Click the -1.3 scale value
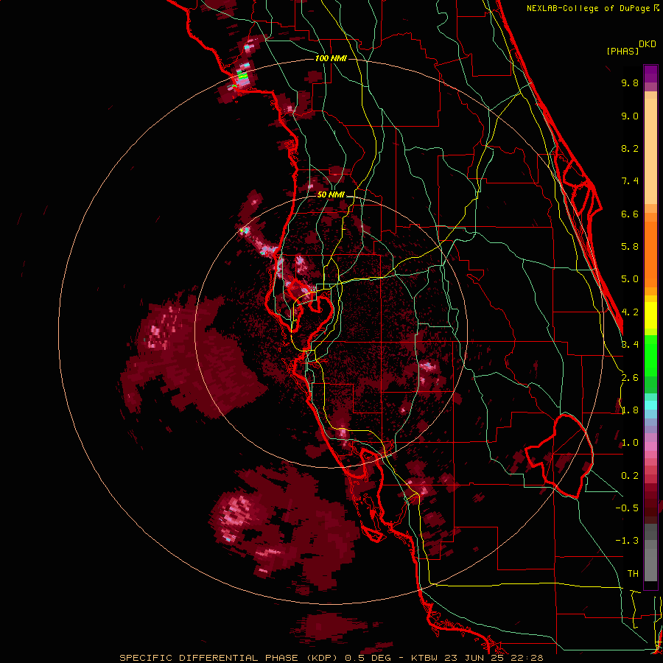The width and height of the screenshot is (663, 663). coord(627,541)
